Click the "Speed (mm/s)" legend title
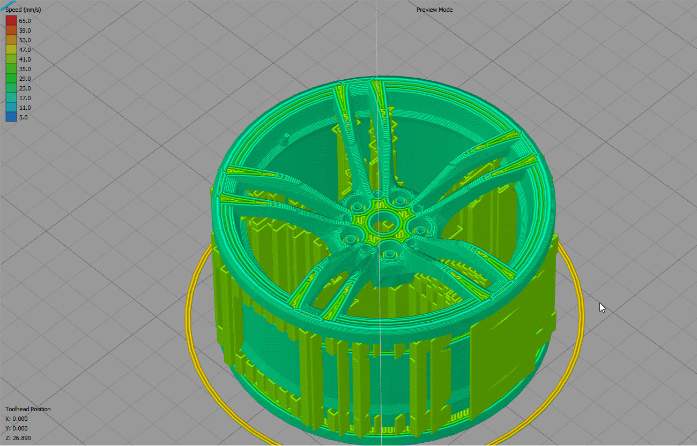This screenshot has height=446, width=697. (23, 10)
